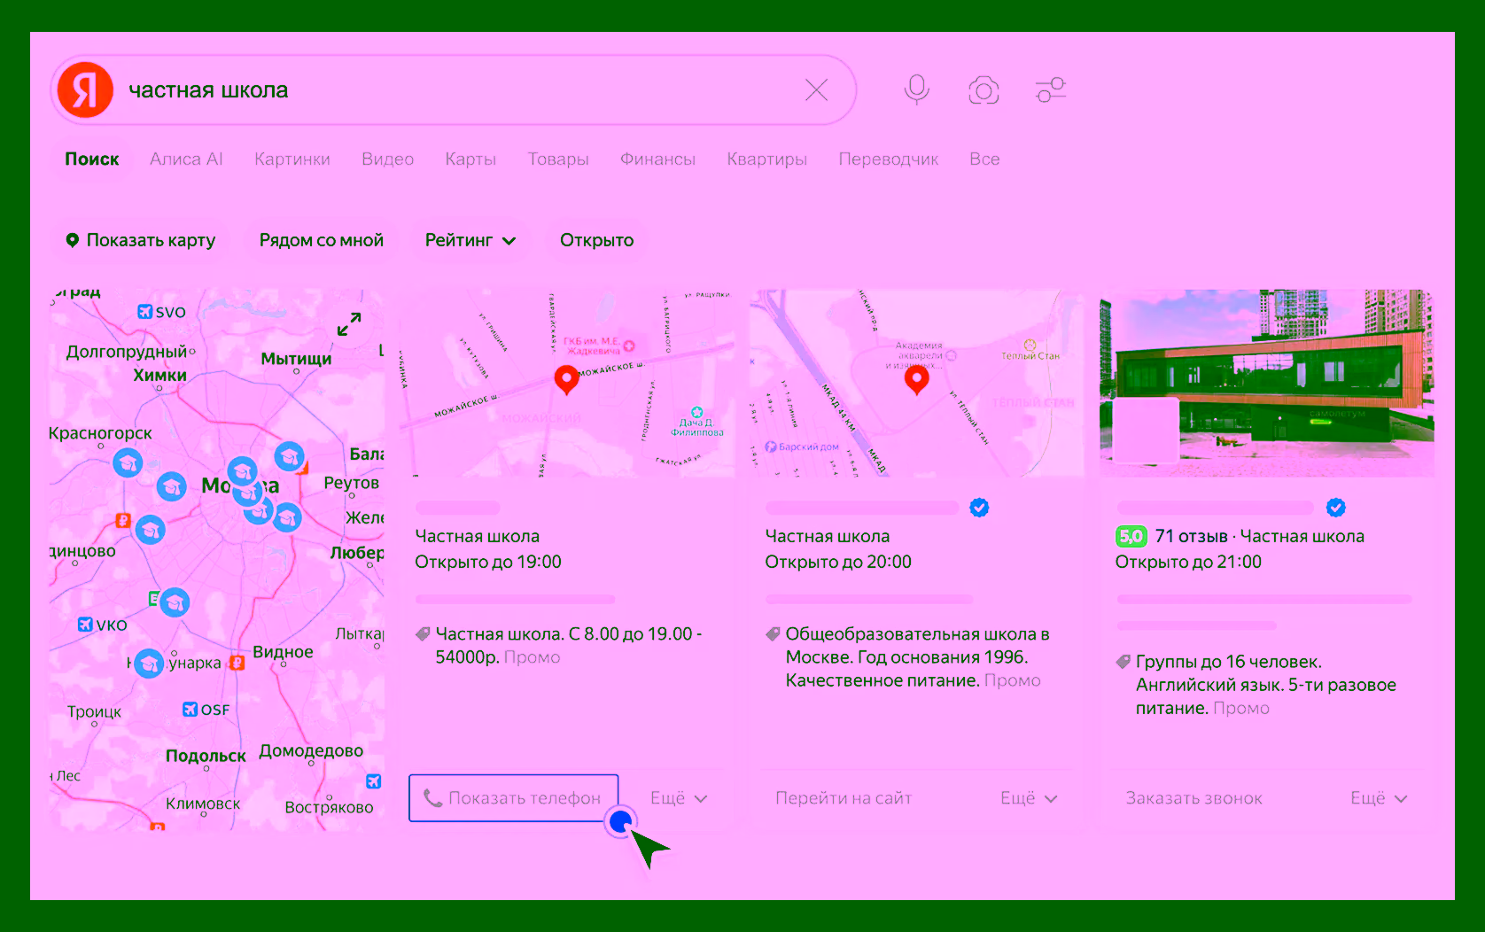1485x932 pixels.
Task: Open the Финансы tab
Action: pos(657,159)
